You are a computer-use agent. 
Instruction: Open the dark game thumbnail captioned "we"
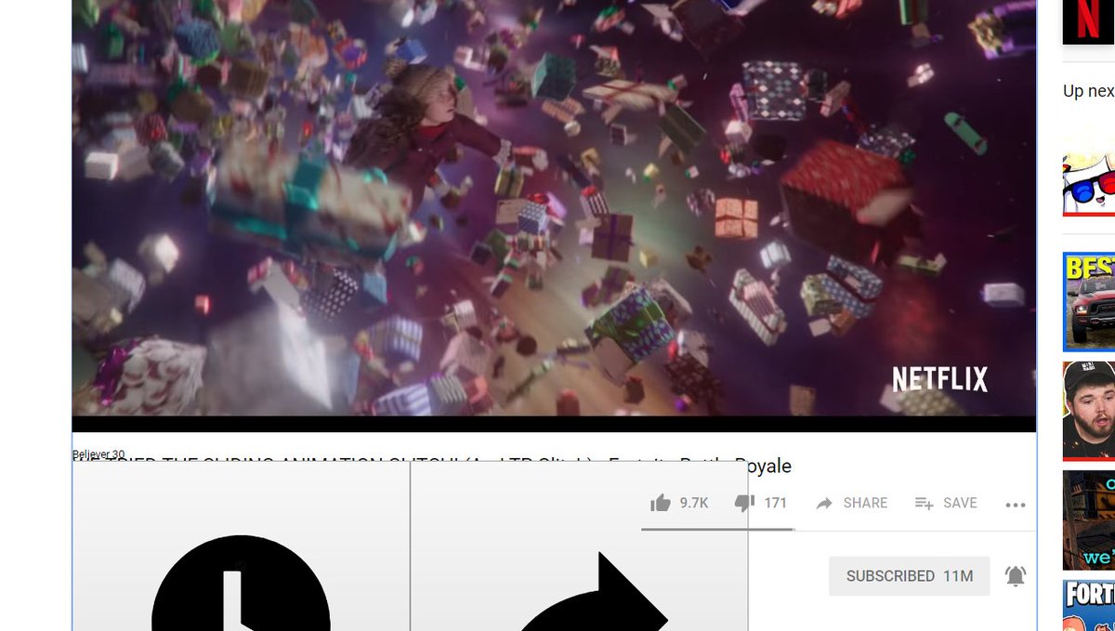click(1089, 519)
